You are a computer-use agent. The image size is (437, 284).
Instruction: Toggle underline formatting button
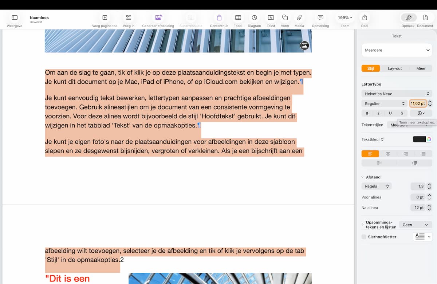coord(390,113)
